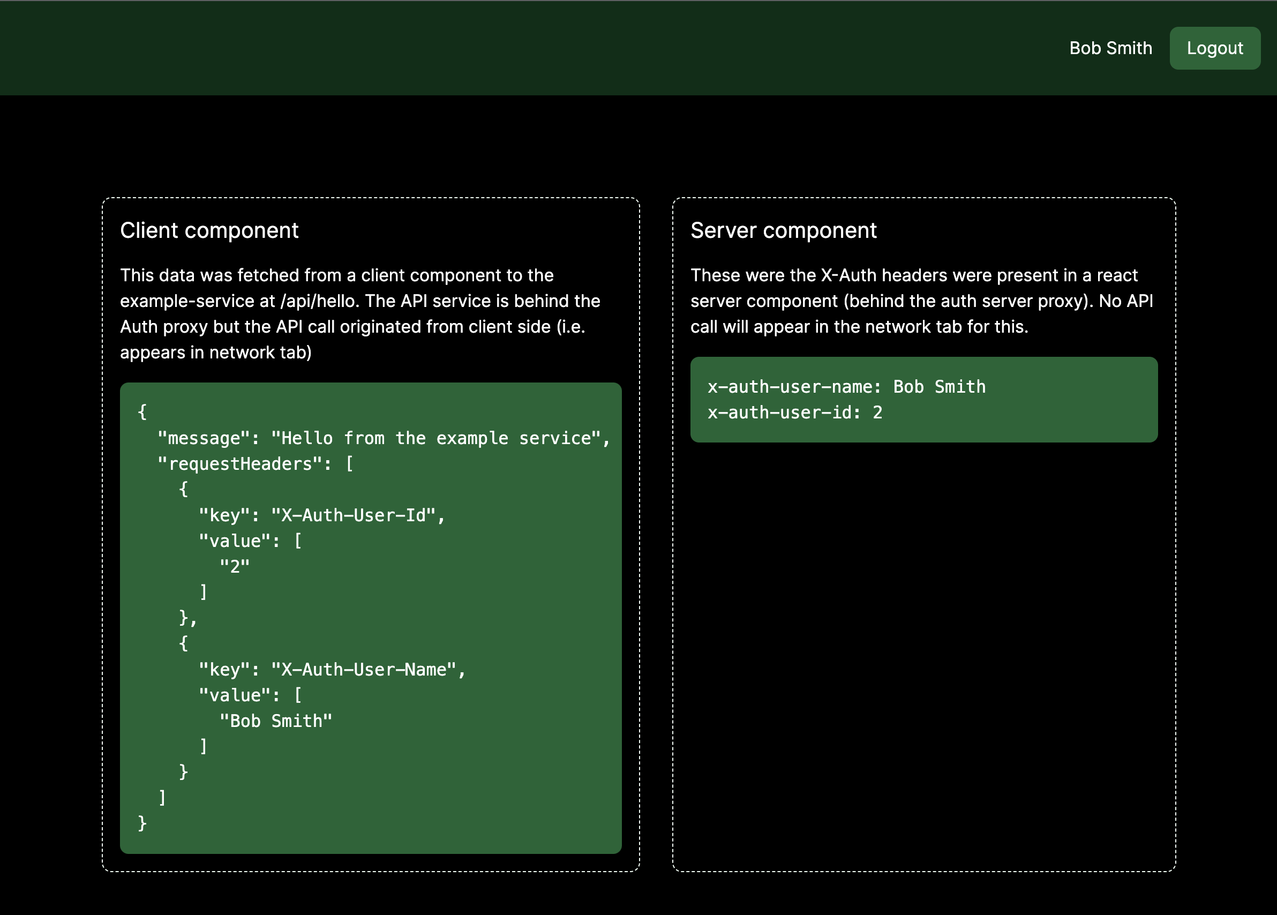Click the Server component heading

783,230
